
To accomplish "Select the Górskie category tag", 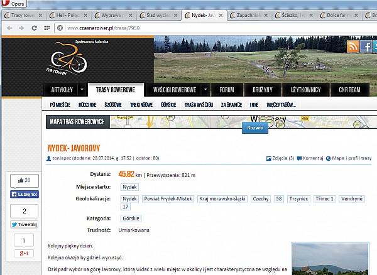I will tap(131, 218).
